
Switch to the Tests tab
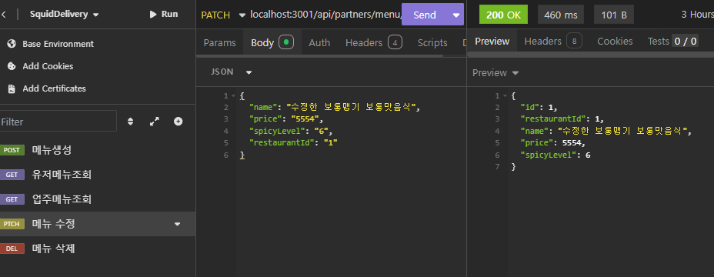click(672, 42)
